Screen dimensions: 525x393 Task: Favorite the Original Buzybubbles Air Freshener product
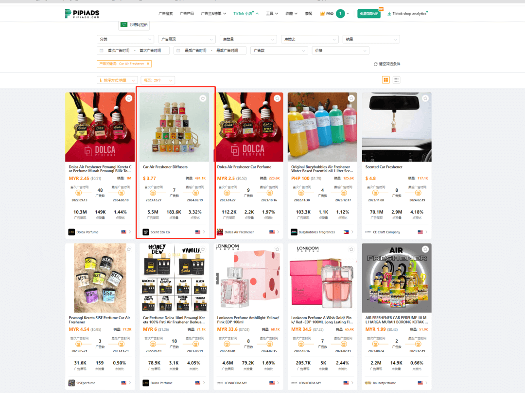(351, 98)
